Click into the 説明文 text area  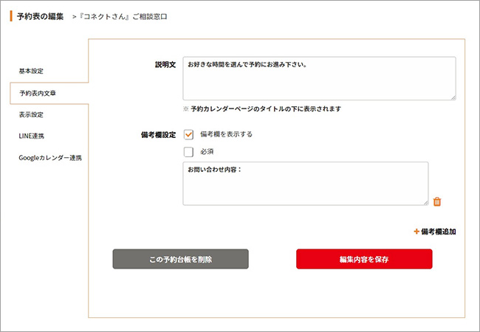[319, 78]
